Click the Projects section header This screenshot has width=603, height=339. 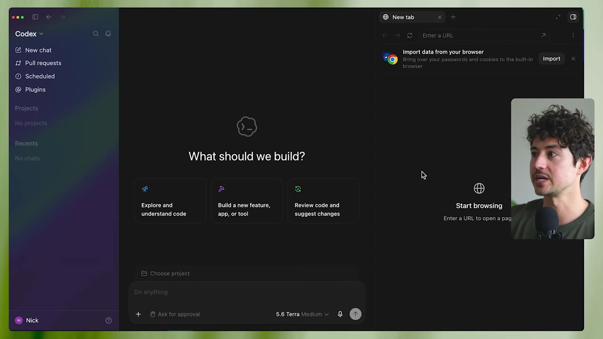coord(26,108)
